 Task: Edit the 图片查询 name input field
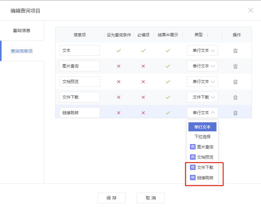[80, 66]
